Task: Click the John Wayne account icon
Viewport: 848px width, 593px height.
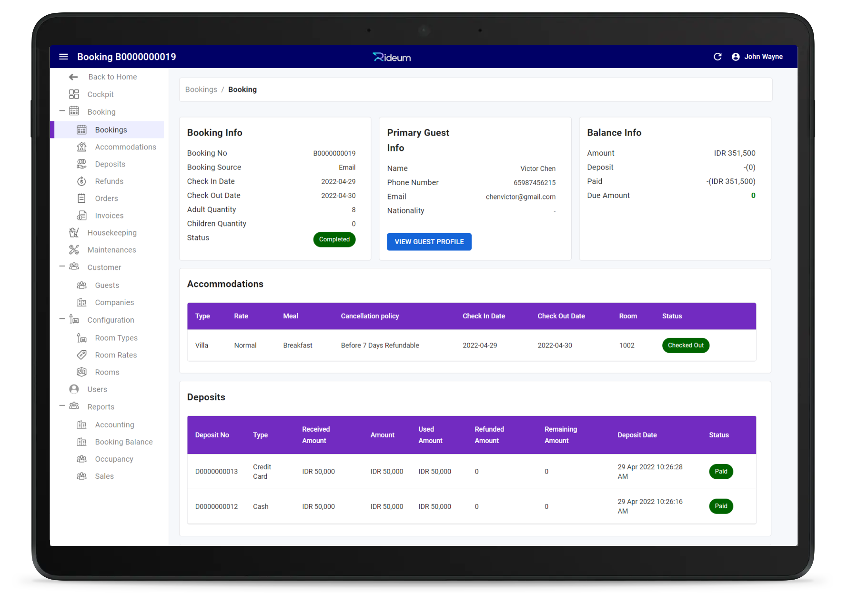Action: pos(736,57)
